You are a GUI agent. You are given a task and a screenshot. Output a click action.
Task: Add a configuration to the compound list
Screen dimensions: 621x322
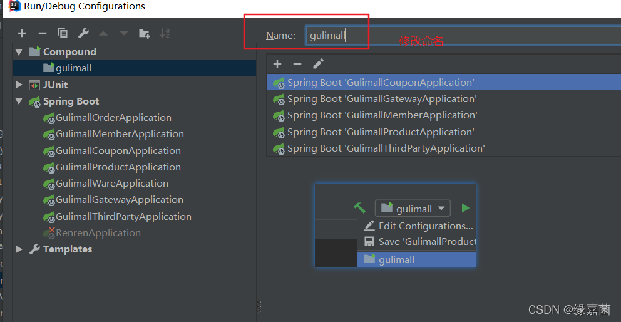tap(277, 64)
